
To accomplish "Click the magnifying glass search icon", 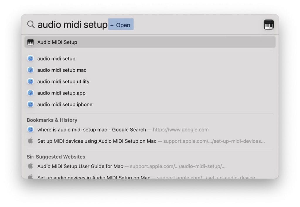I will (31, 24).
